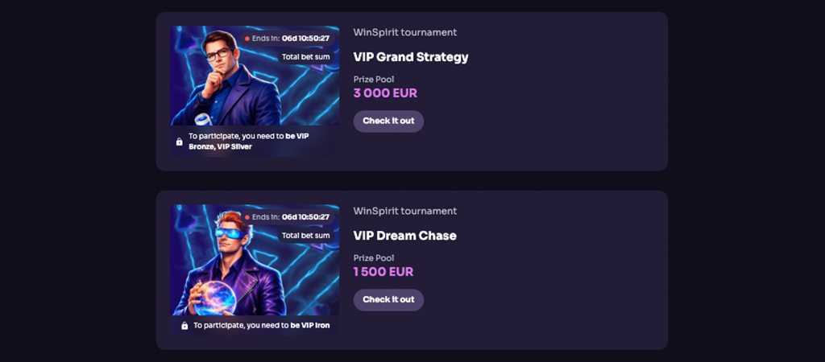Click the 3 000 EUR prize pool amount
This screenshot has width=825, height=362.
click(x=385, y=93)
